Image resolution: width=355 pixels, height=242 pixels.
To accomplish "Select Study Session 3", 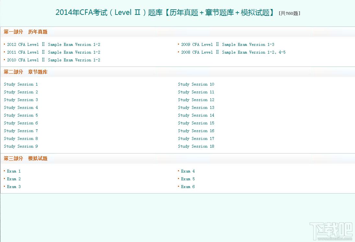I will (21, 100).
